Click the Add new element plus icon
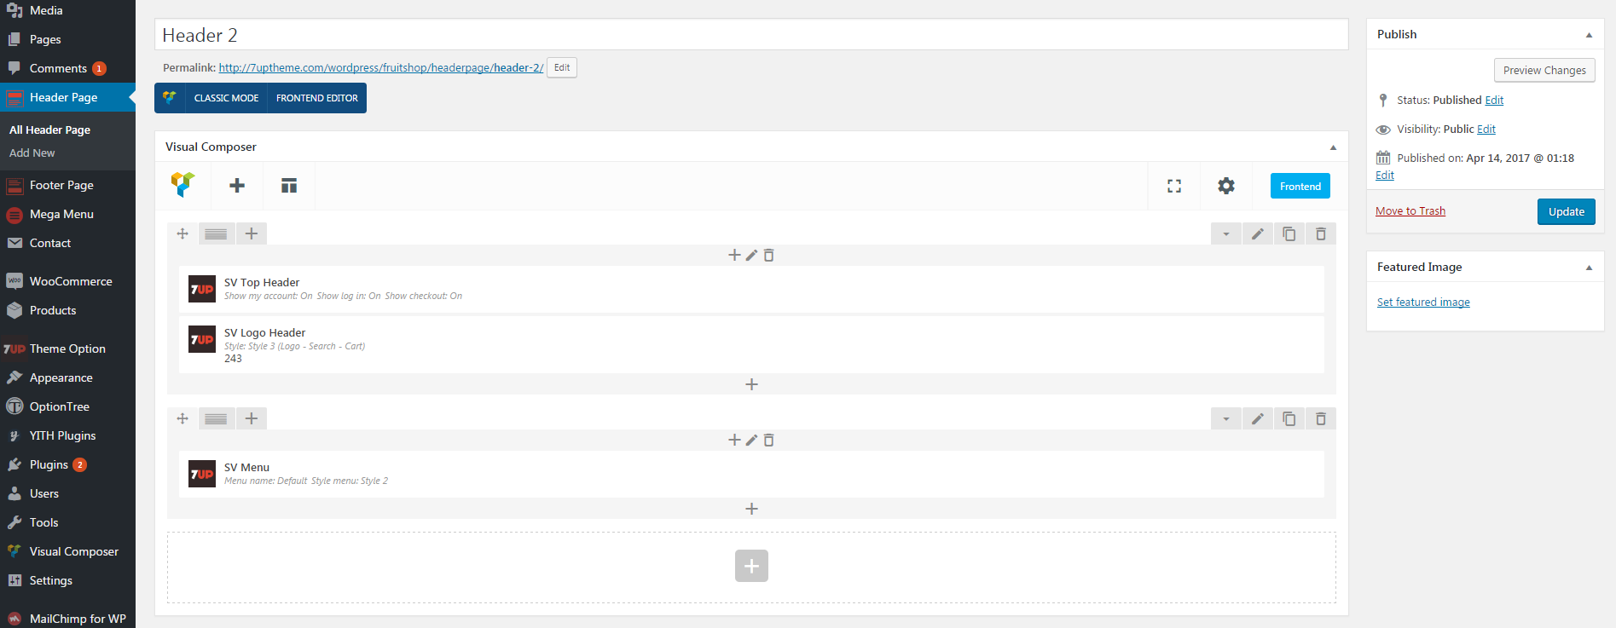1616x628 pixels. (237, 186)
